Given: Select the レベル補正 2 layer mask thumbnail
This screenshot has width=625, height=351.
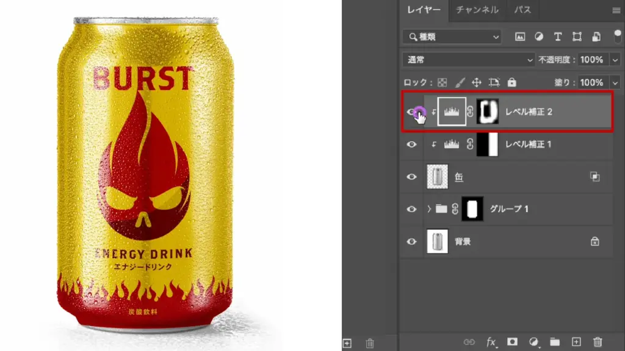Looking at the screenshot, I should click(488, 112).
